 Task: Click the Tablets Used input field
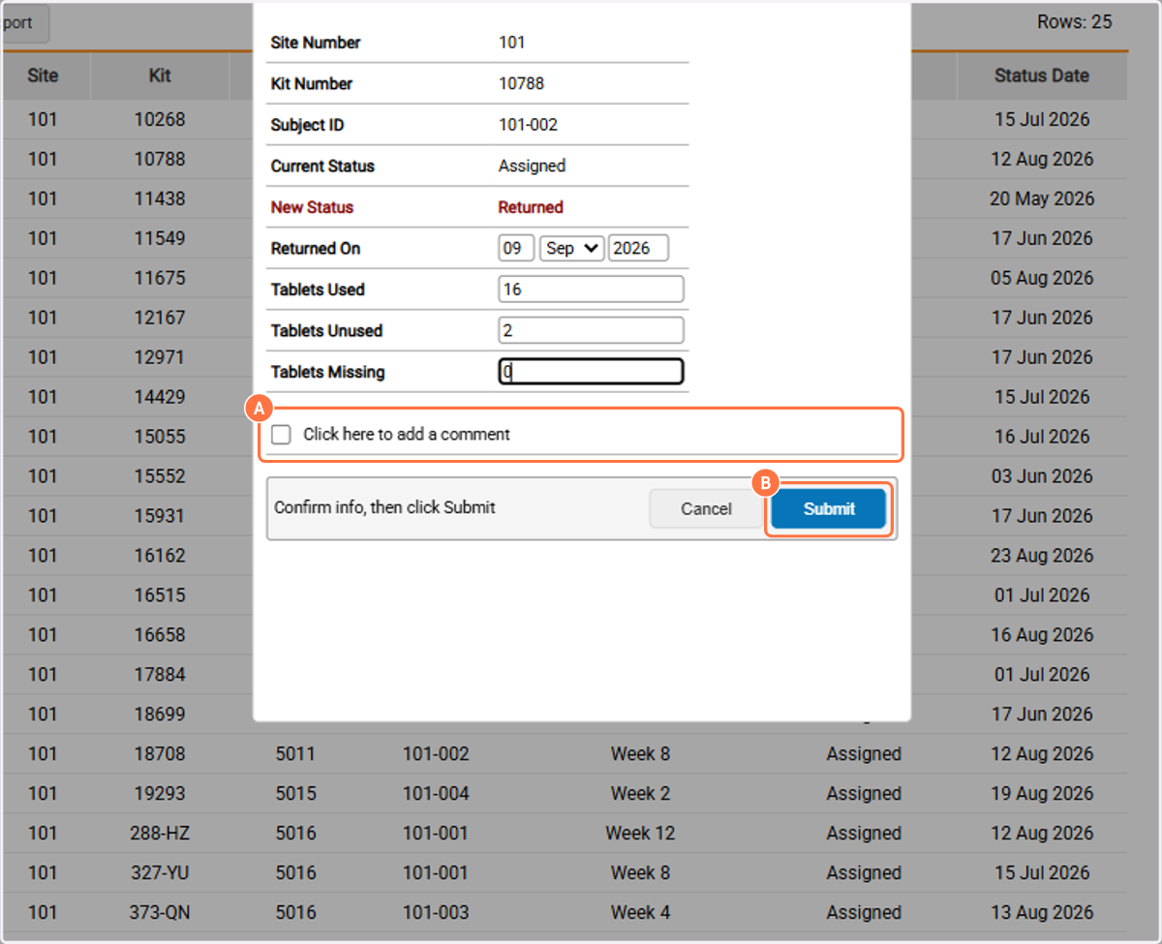tap(591, 289)
